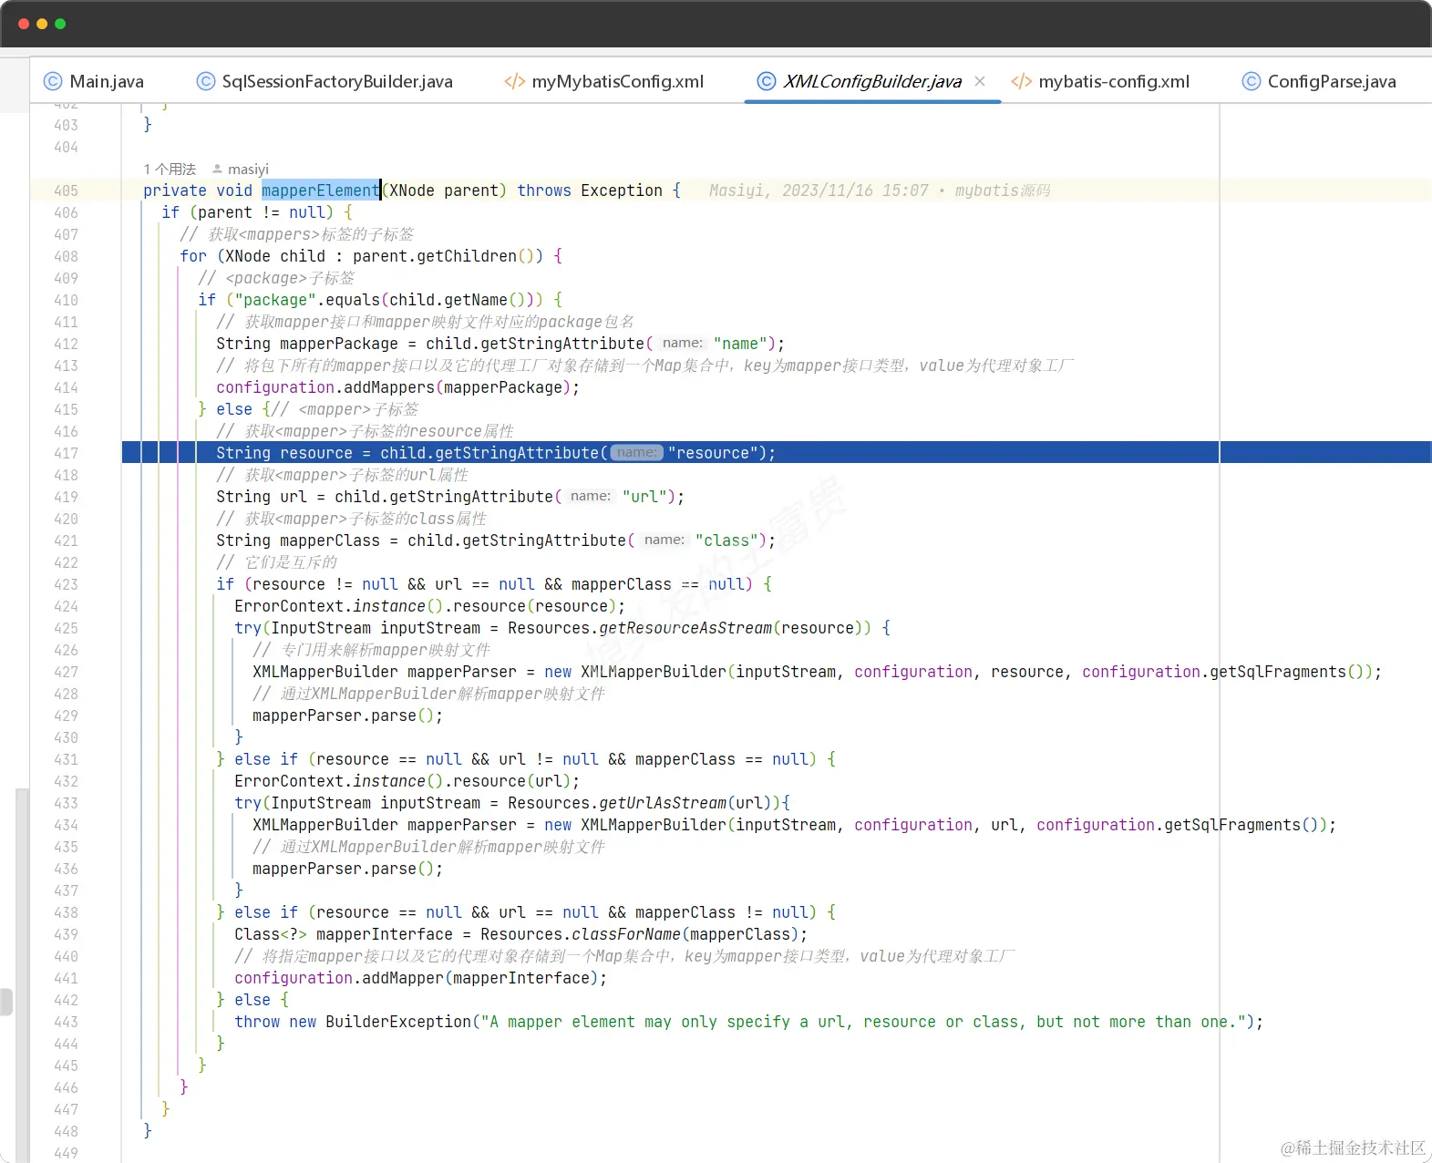Close the XMLConfigBuilder.java tab

tap(980, 81)
